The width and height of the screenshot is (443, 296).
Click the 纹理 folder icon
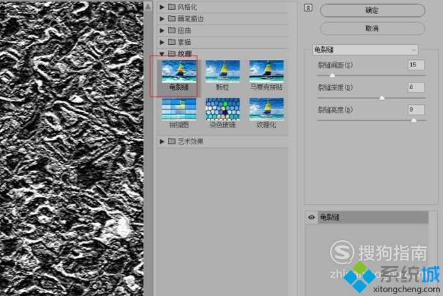(x=172, y=53)
